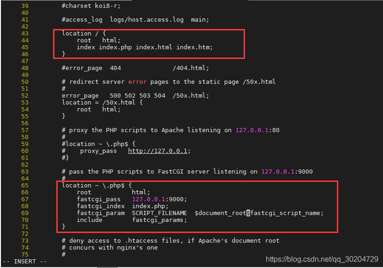Click '# pass the PHP scripts' comment text
383x268 pixels.
tap(102, 172)
